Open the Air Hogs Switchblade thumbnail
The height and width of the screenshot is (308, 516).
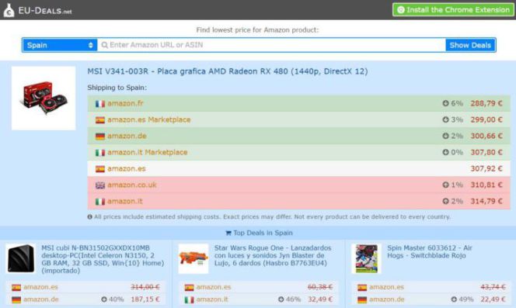366,258
